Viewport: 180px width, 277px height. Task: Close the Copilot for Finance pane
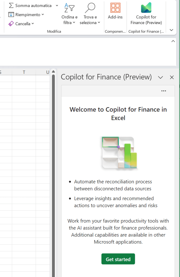pyautogui.click(x=172, y=77)
